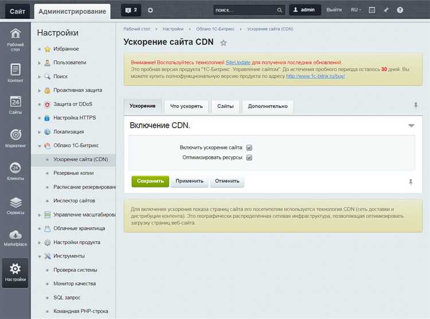The image size is (430, 319).
Task: Switch to the Ускорение tab
Action: (x=143, y=106)
